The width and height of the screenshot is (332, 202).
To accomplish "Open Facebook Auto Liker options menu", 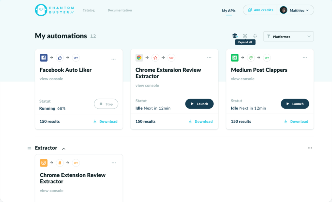I will tap(114, 59).
